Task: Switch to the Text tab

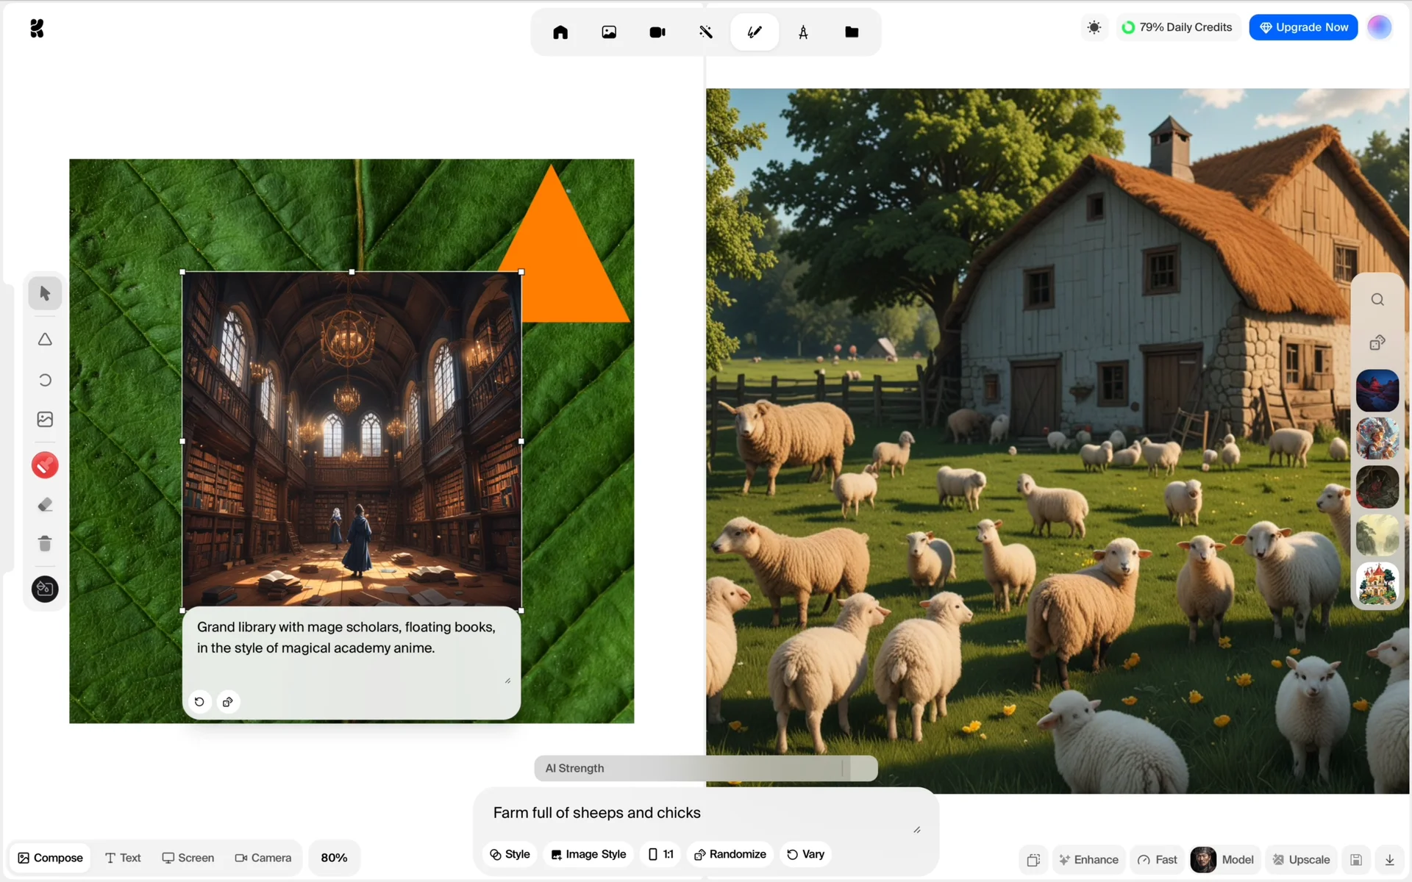Action: [x=123, y=858]
